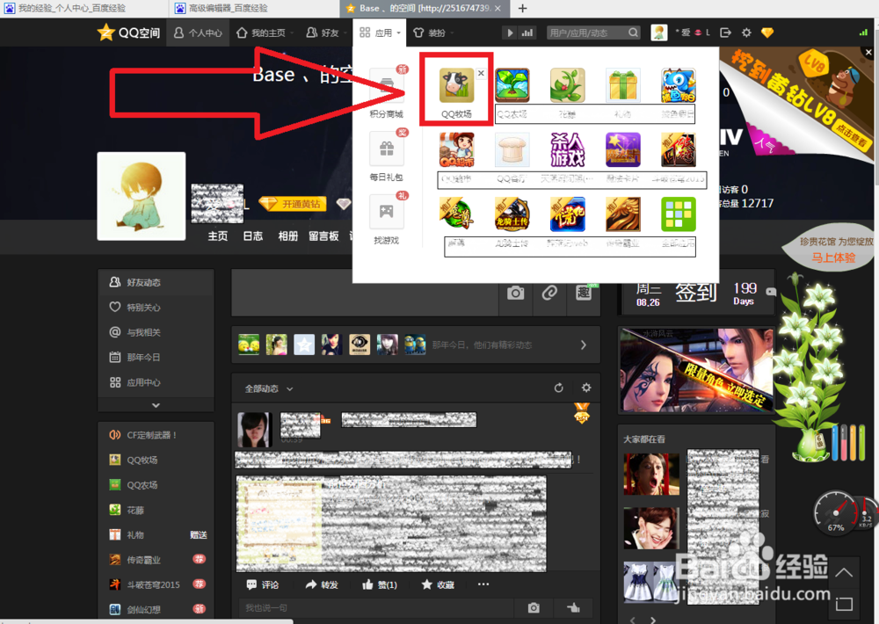Open the QQ农场 sprout icon app
879x624 pixels.
point(512,86)
